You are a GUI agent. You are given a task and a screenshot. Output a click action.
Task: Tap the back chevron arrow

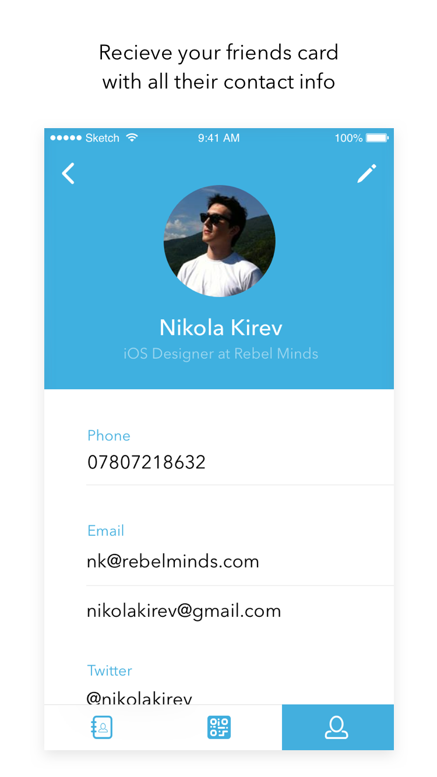(x=69, y=174)
